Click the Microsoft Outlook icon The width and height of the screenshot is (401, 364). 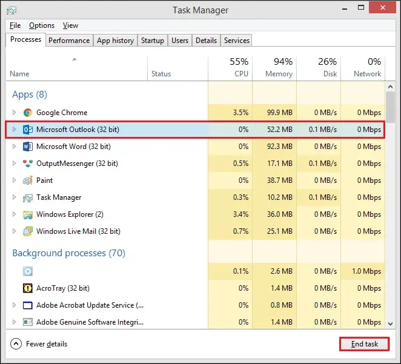pos(28,130)
